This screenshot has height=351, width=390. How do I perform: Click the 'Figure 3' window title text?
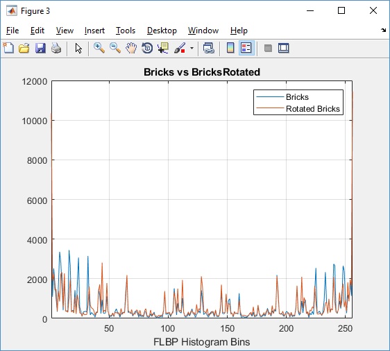[35, 11]
